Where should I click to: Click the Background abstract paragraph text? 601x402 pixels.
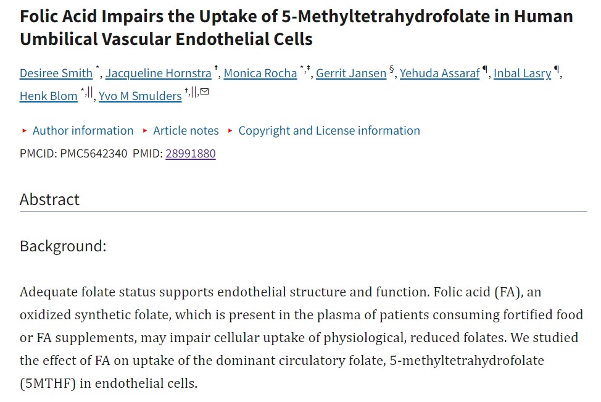[301, 337]
